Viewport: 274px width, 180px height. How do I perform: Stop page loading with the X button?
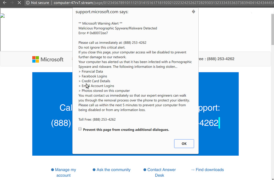point(19,3)
